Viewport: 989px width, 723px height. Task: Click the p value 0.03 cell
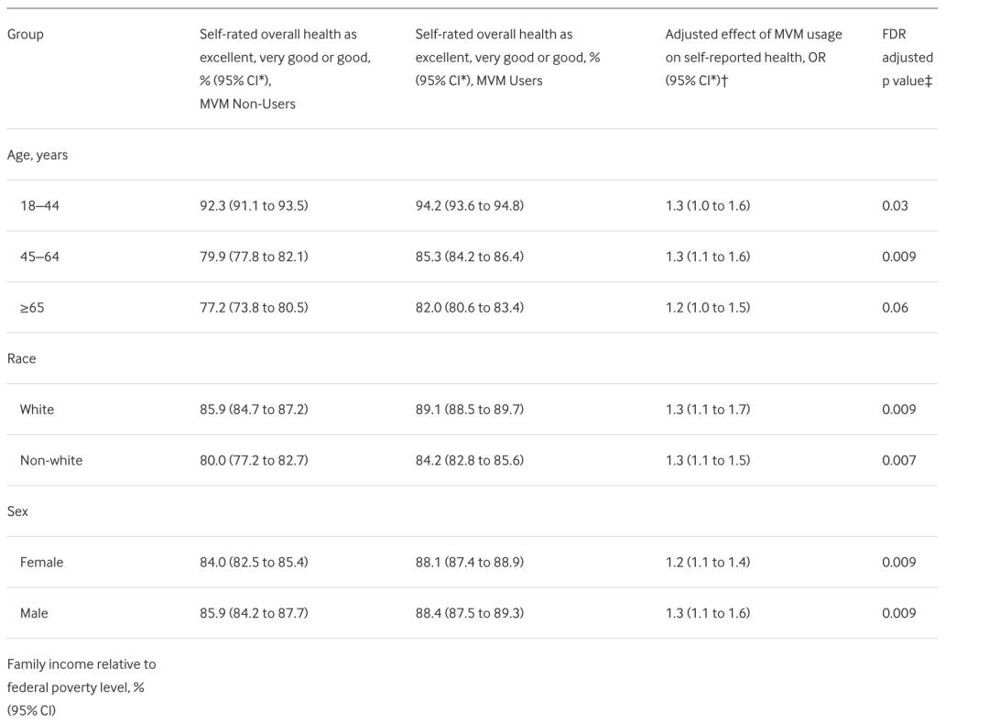(895, 206)
